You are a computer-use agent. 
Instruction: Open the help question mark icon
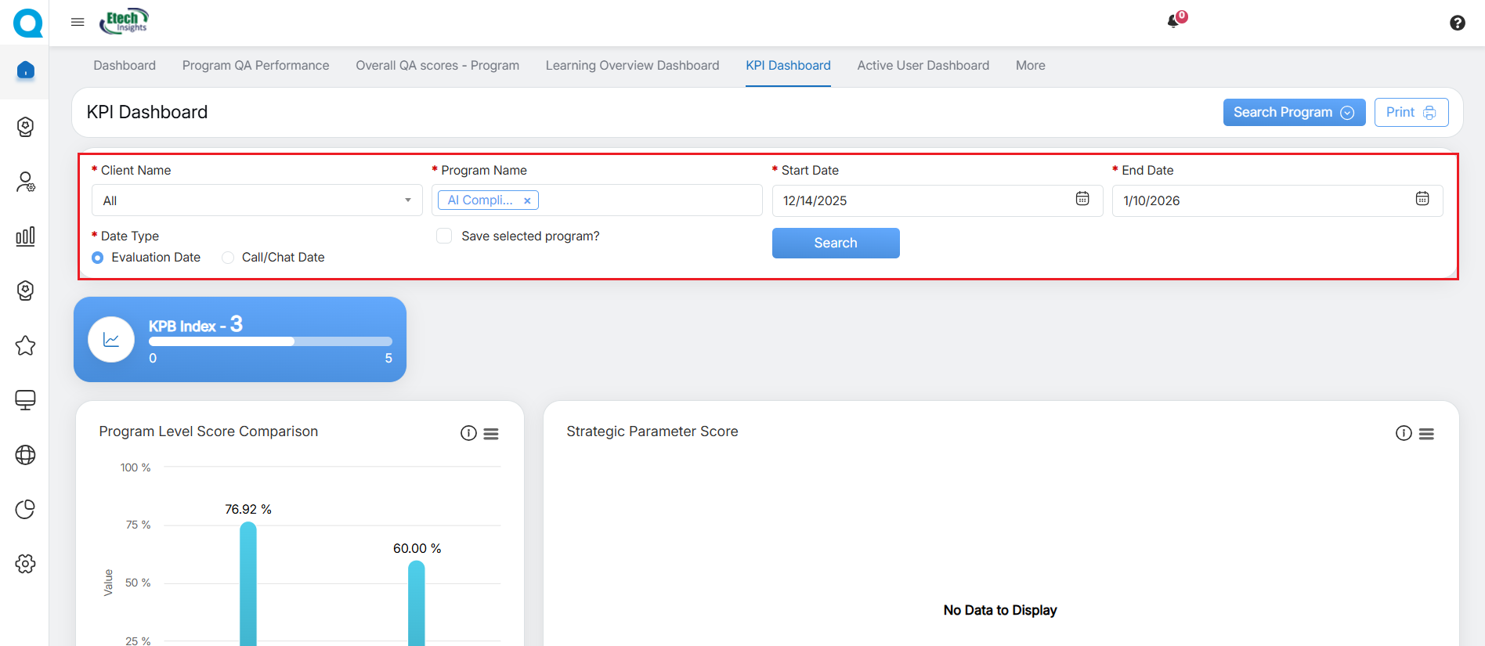(1457, 23)
